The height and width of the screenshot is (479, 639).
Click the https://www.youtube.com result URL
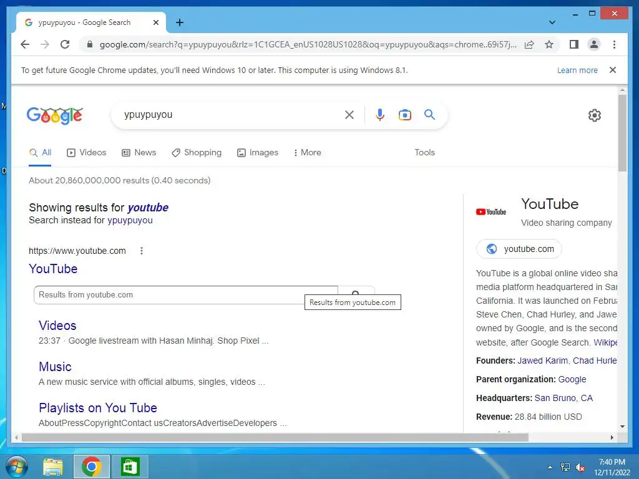click(x=77, y=251)
